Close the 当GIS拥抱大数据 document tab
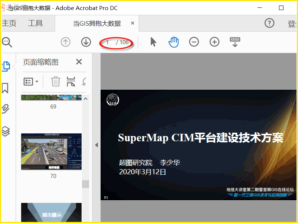298x223 pixels. point(133,23)
